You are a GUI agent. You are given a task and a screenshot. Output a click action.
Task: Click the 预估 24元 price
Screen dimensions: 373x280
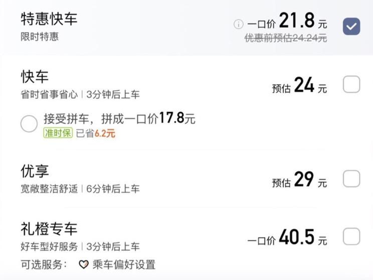[299, 85]
